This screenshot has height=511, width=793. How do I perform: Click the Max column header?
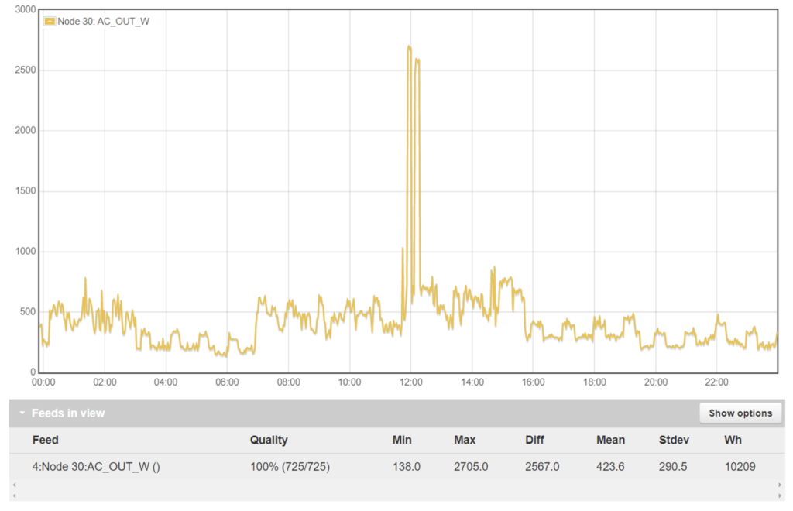[465, 440]
